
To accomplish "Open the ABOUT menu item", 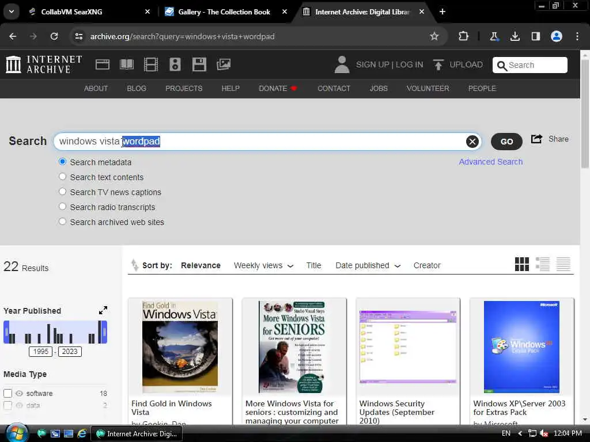I will [96, 88].
